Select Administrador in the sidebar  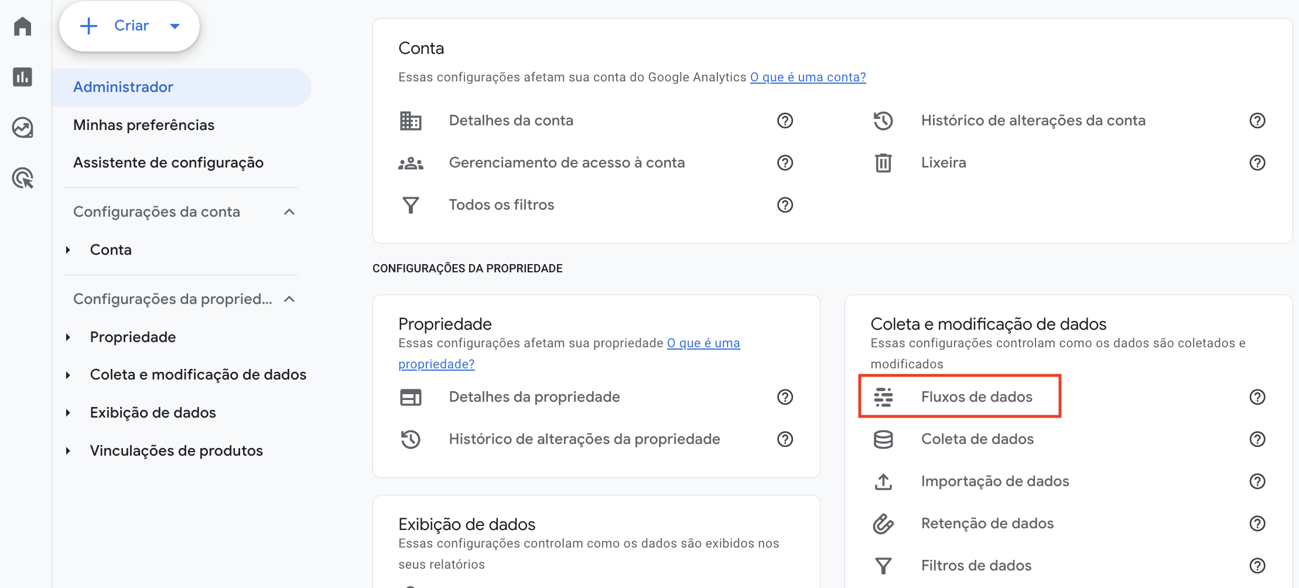click(123, 87)
